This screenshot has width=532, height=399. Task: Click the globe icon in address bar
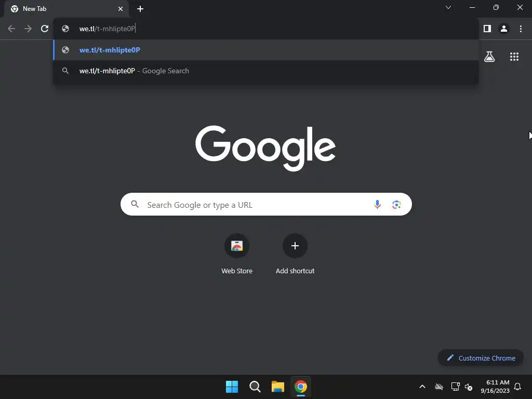[65, 29]
